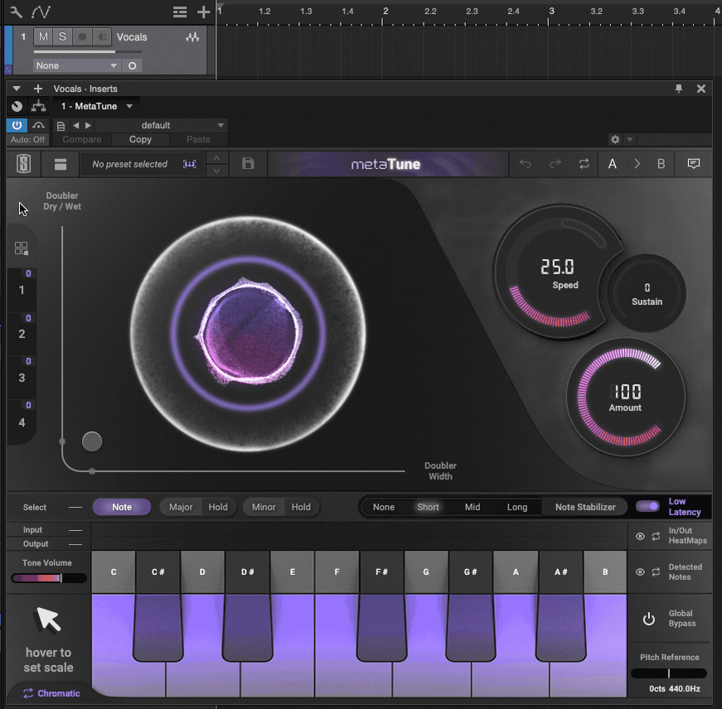Select the Minor scale option
The image size is (722, 709).
264,507
